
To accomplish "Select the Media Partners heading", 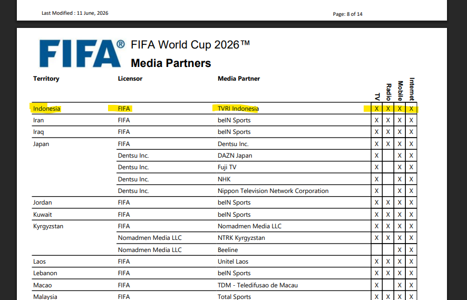I will click(171, 63).
